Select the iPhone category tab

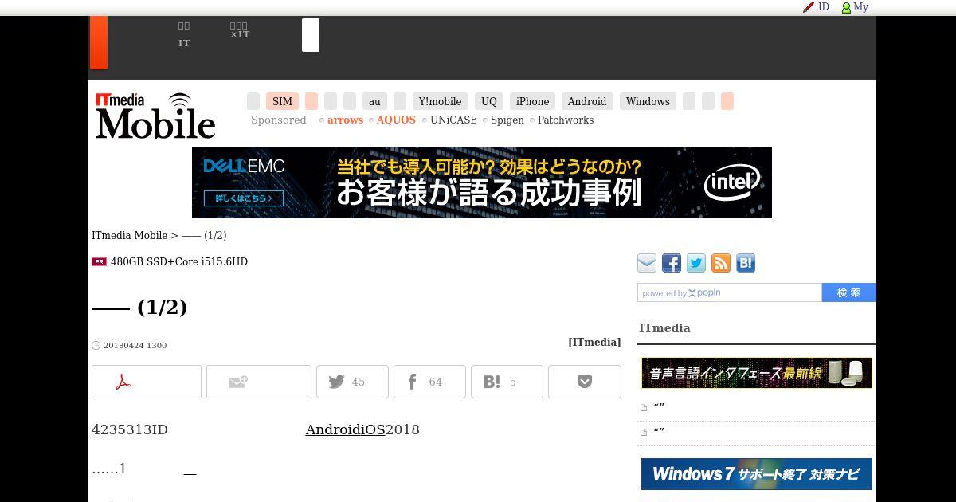532,101
